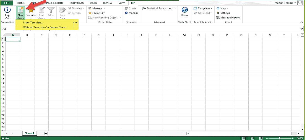The height and width of the screenshot is (140, 307).
Task: Adjust the zoom slider handle
Action: click(279, 138)
